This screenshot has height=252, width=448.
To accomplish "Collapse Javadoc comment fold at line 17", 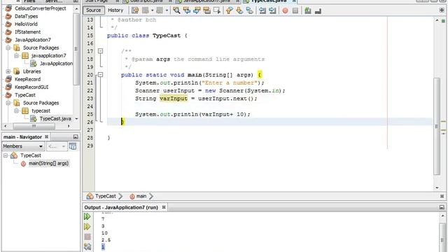I will coord(100,51).
